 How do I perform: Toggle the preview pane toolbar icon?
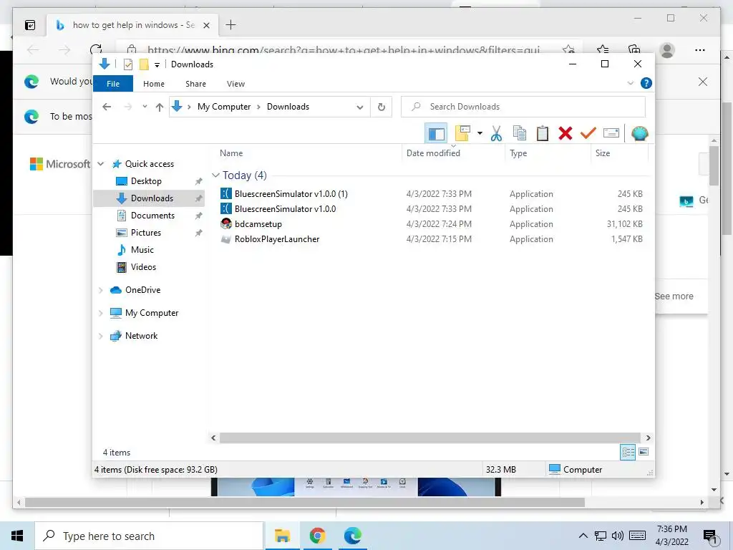click(x=436, y=134)
